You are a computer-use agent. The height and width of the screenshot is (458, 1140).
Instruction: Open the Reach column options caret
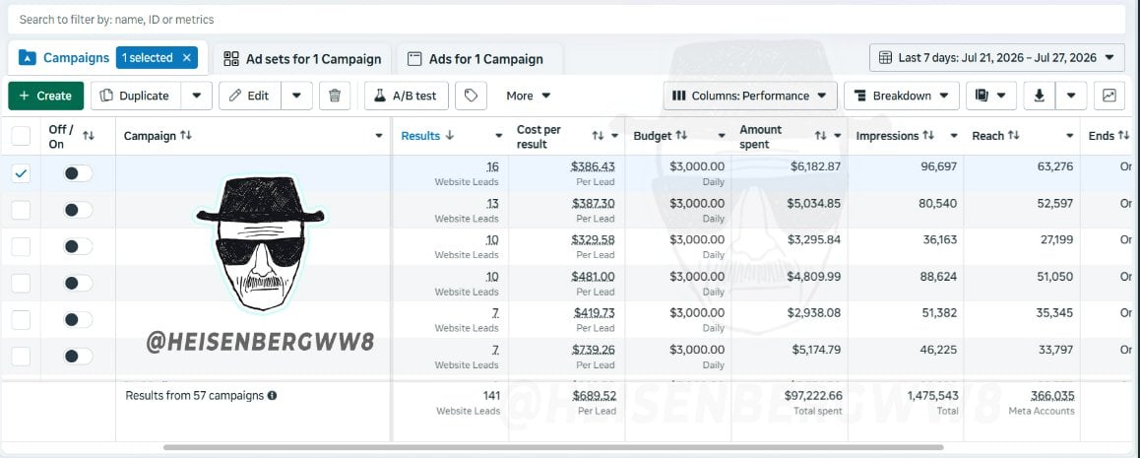tap(1070, 136)
